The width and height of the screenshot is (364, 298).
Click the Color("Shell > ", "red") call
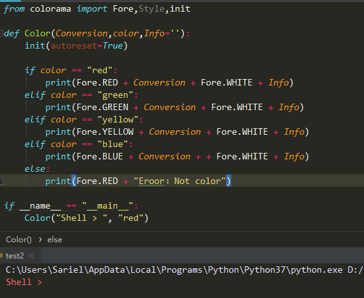[86, 218]
